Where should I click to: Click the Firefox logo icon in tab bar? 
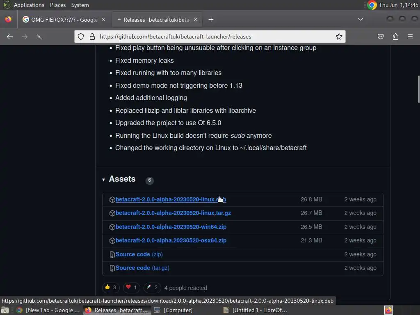point(8,19)
